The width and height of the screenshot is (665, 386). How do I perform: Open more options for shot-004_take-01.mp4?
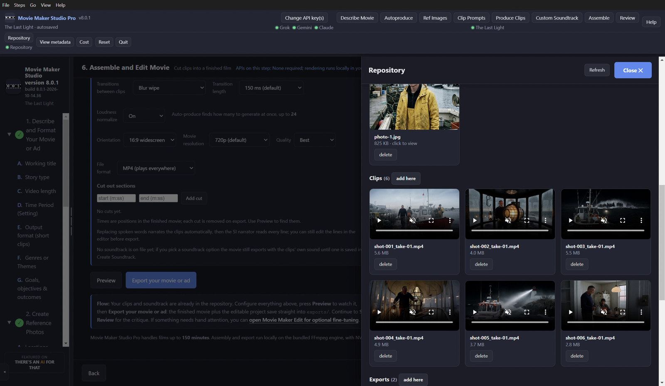(x=450, y=312)
